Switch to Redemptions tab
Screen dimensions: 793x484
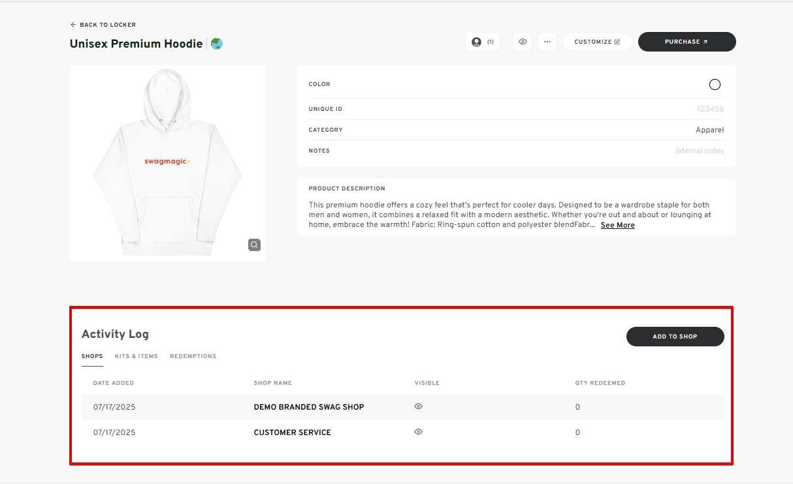point(193,356)
